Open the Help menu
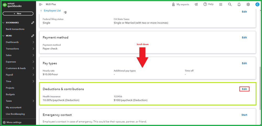 point(208,4)
